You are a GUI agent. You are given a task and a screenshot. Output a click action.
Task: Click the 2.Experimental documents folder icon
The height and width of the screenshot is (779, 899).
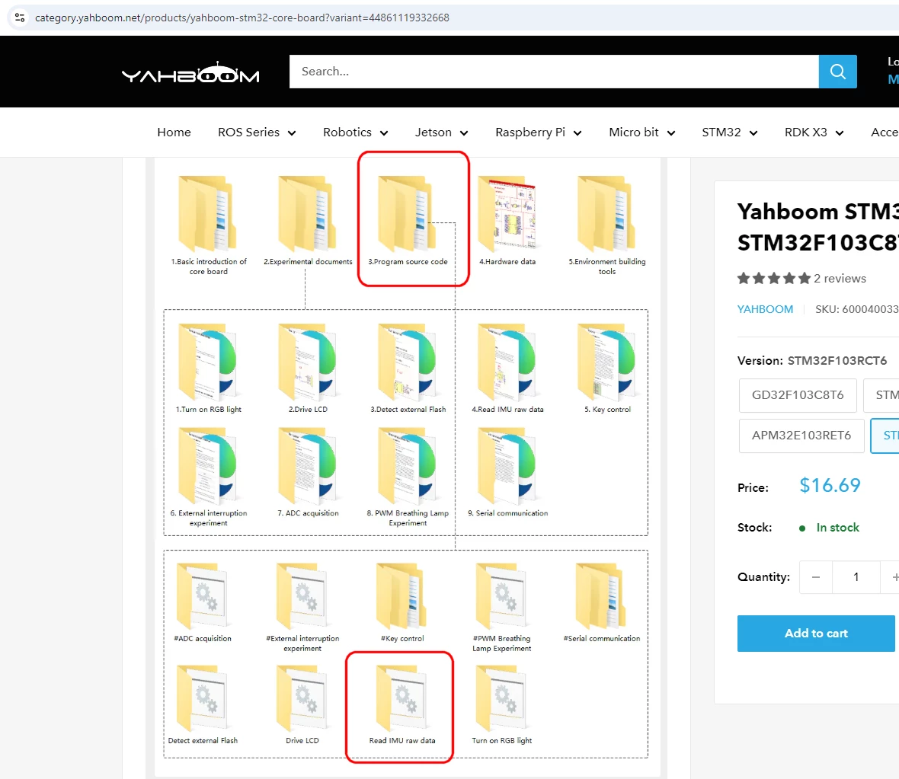pos(308,214)
